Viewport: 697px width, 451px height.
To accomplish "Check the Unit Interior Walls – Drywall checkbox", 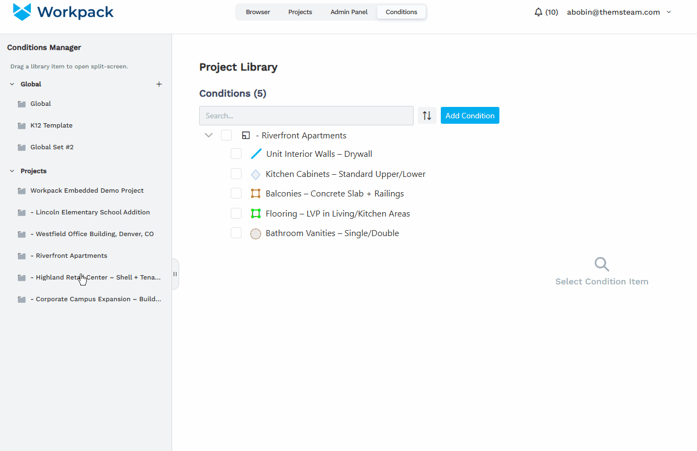I will pos(236,154).
